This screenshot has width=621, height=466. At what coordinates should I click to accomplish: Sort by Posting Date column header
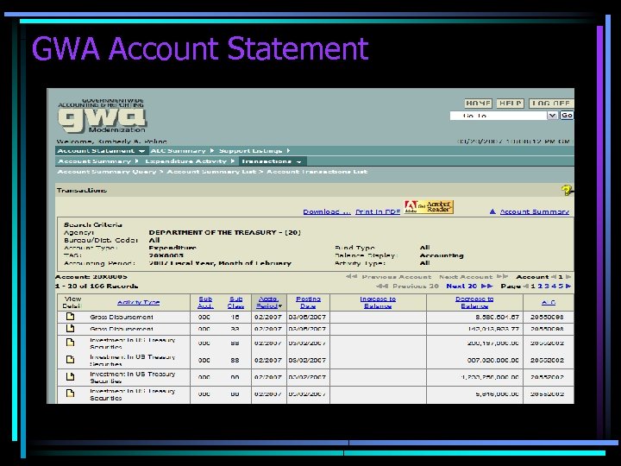[308, 302]
